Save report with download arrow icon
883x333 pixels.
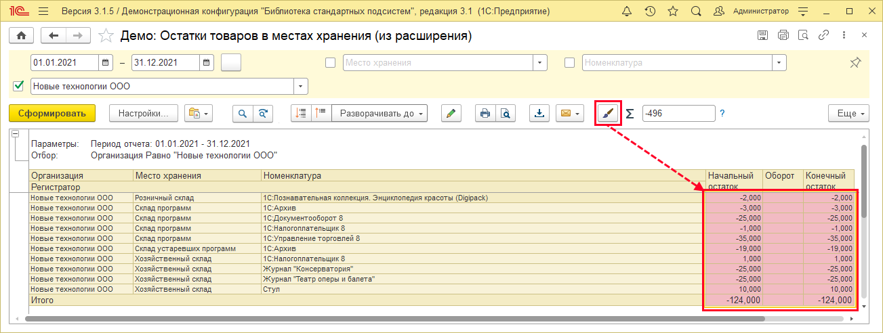click(x=539, y=113)
